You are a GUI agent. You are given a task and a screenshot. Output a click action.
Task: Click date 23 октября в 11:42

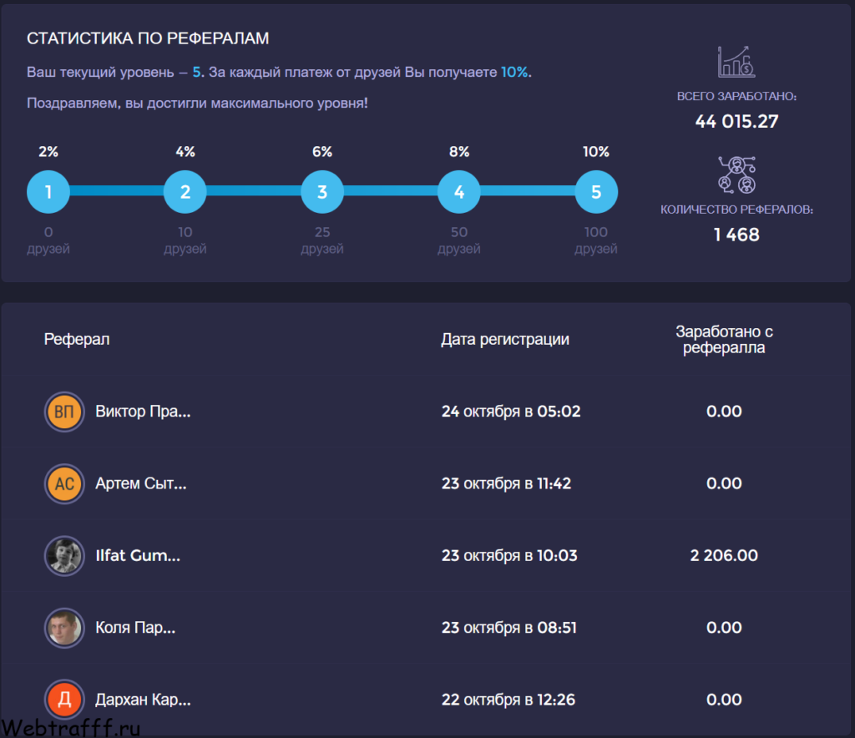[x=506, y=483]
